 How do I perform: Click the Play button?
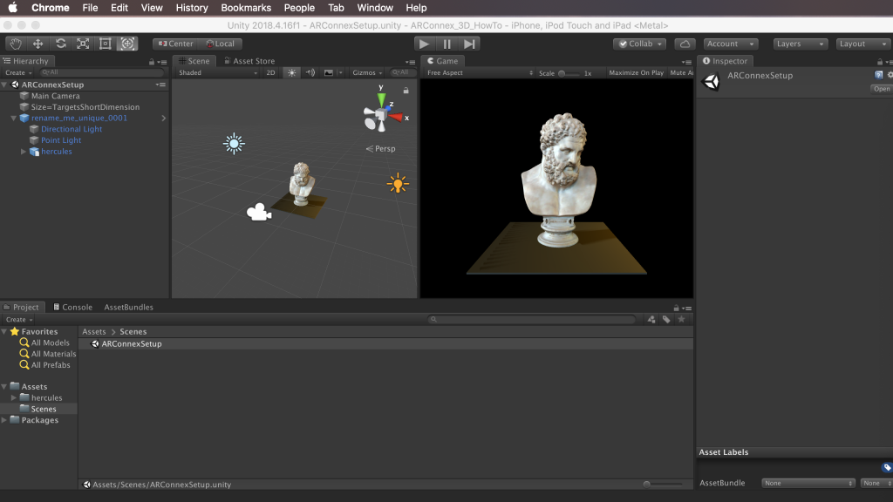click(424, 44)
